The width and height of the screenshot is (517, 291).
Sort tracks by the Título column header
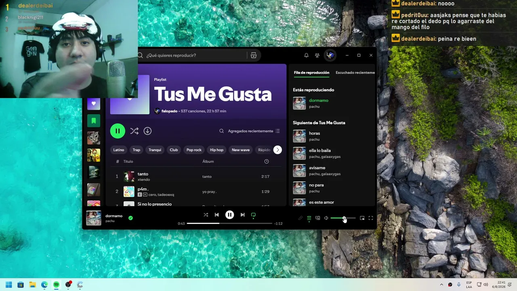coord(128,162)
